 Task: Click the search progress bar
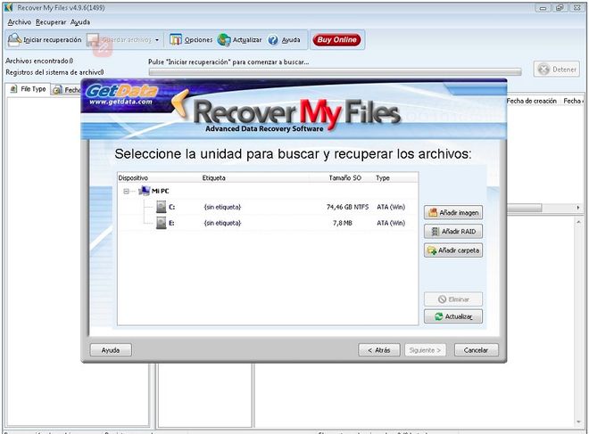pos(335,71)
